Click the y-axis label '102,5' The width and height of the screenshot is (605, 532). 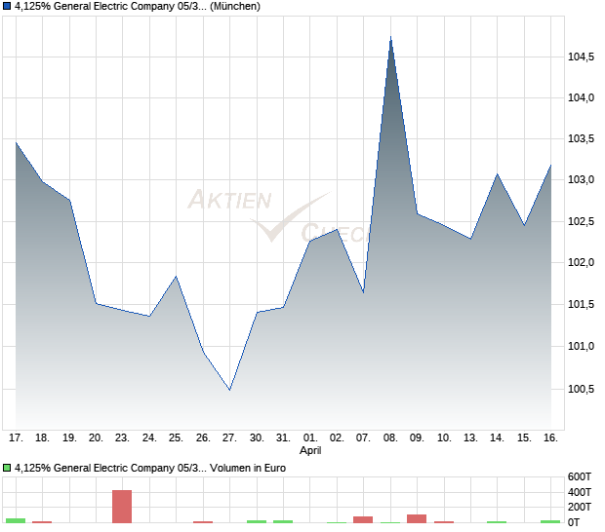tap(581, 221)
